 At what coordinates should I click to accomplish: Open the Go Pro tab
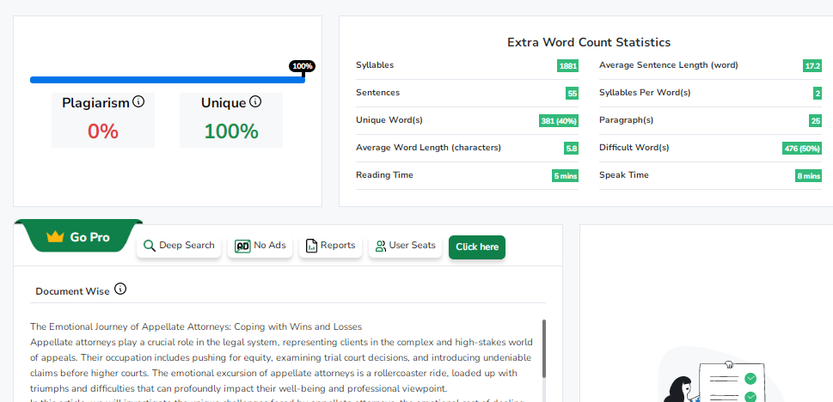pos(78,235)
